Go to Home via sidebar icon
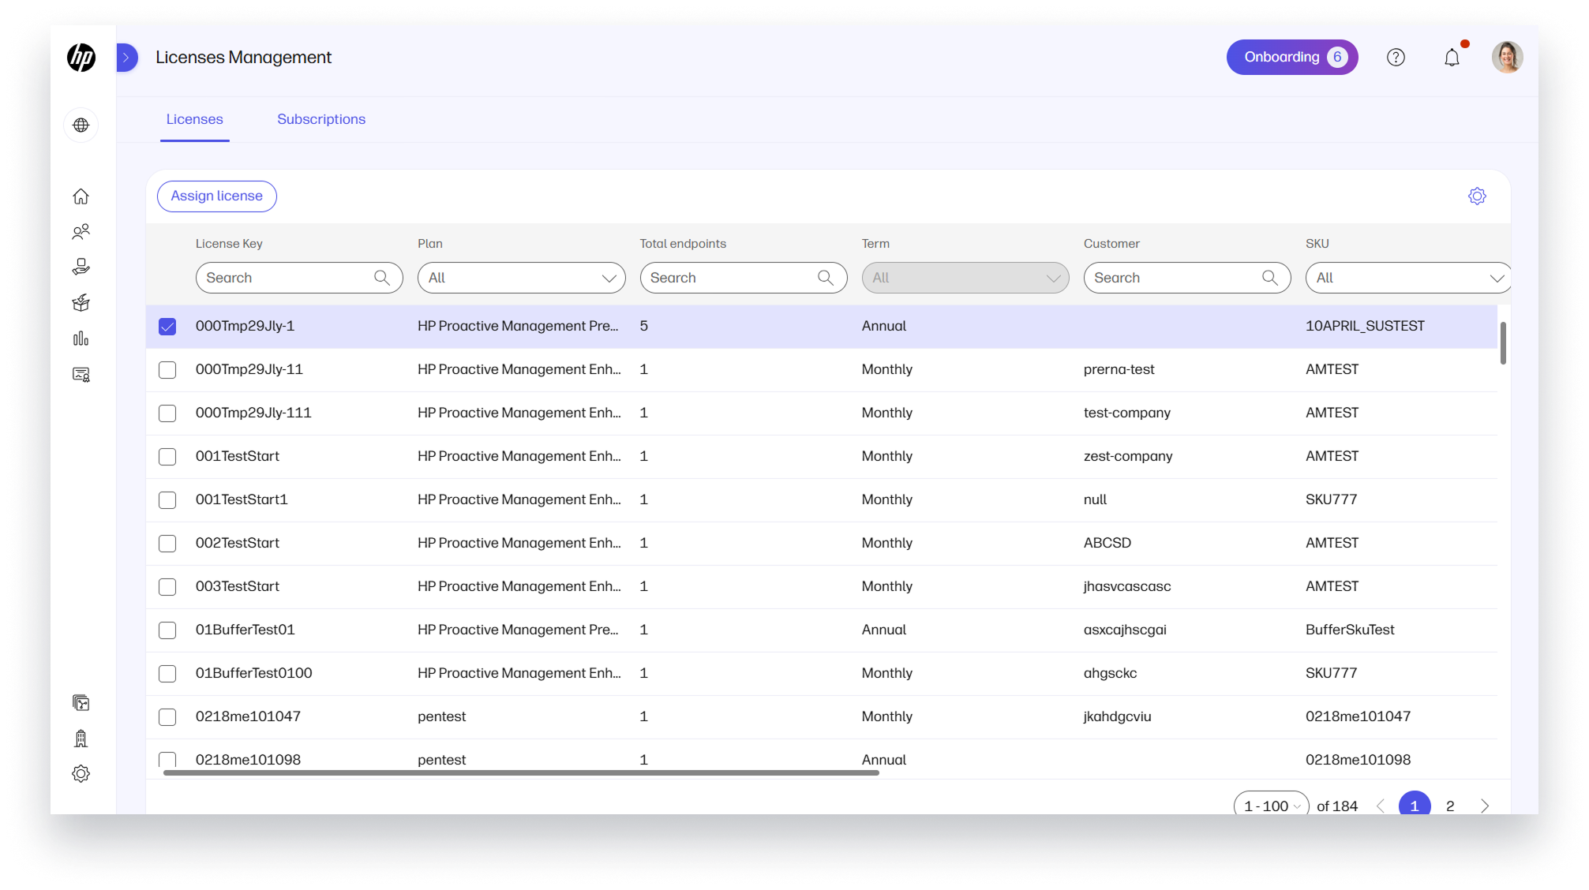Viewport: 1589px width, 890px height. point(81,196)
